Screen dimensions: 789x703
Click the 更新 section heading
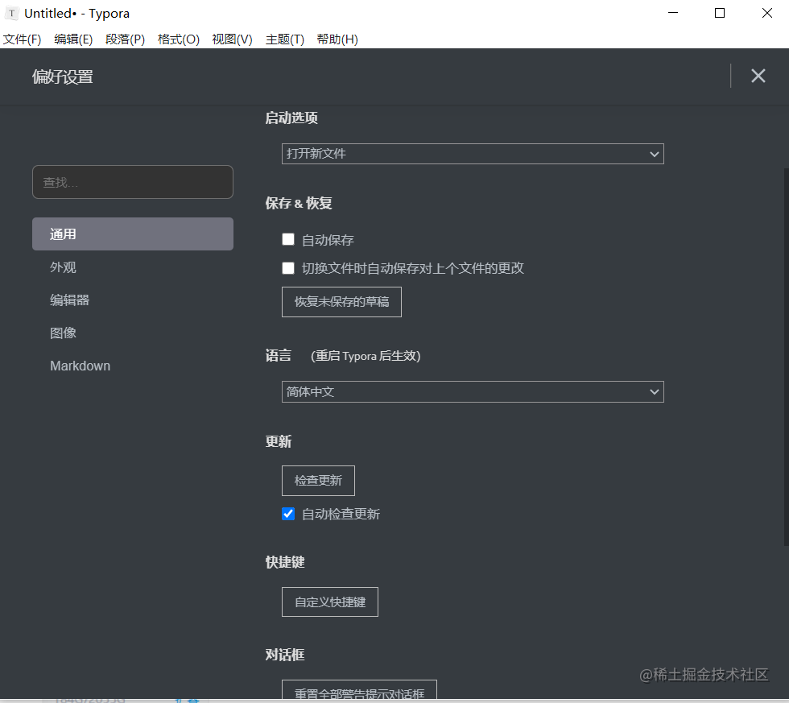point(279,442)
